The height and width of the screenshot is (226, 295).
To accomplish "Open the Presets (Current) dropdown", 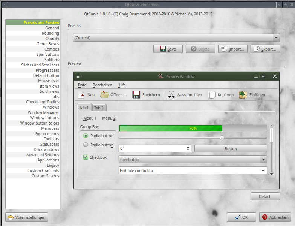I will [176, 38].
